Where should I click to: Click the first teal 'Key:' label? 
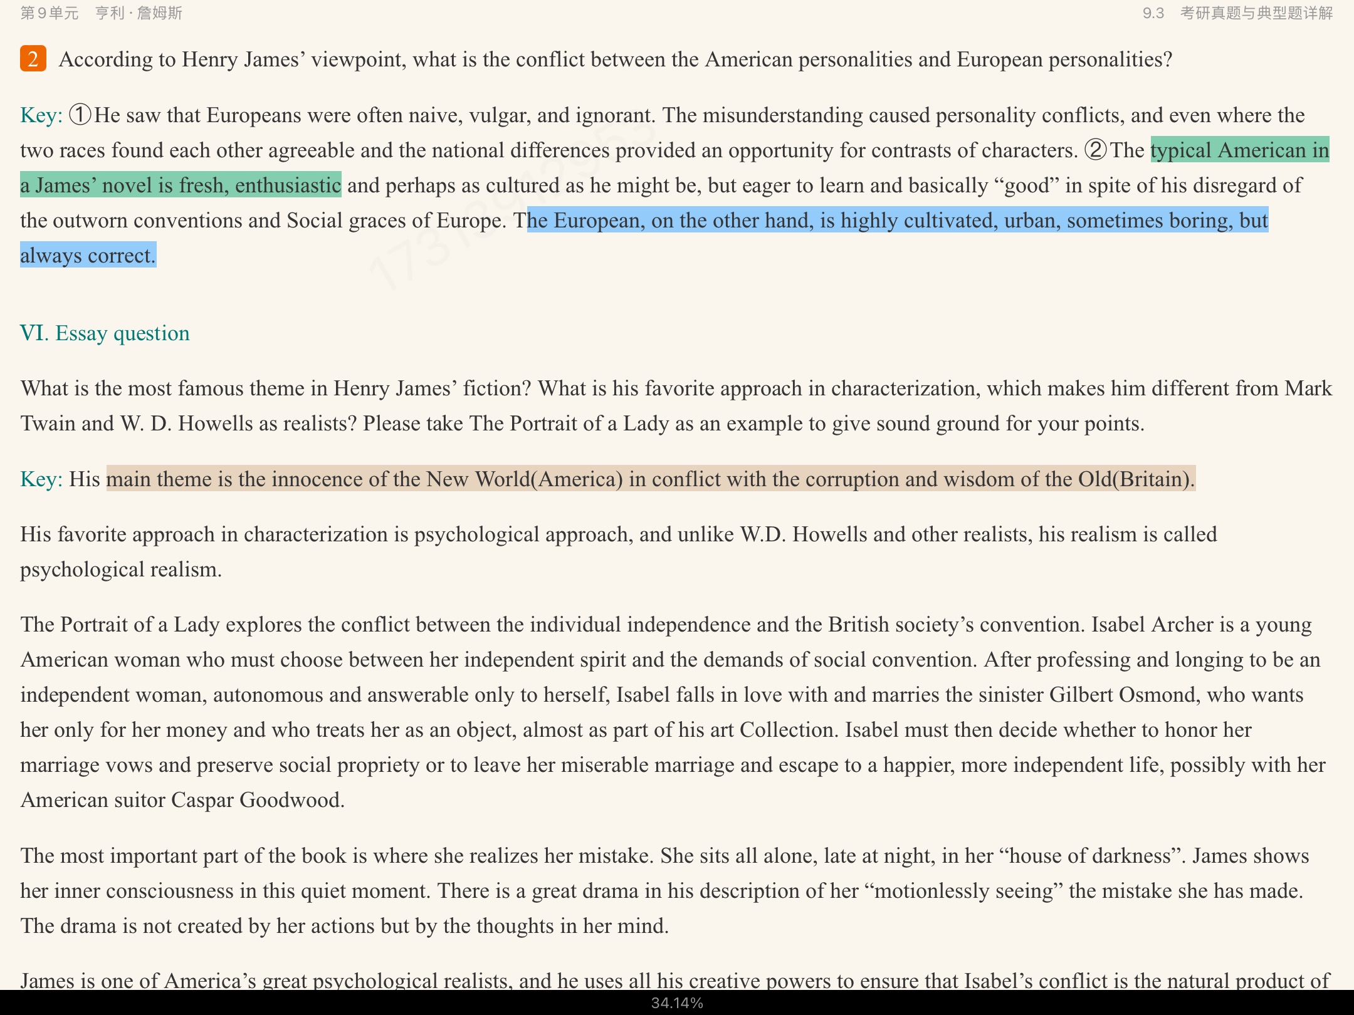point(41,115)
